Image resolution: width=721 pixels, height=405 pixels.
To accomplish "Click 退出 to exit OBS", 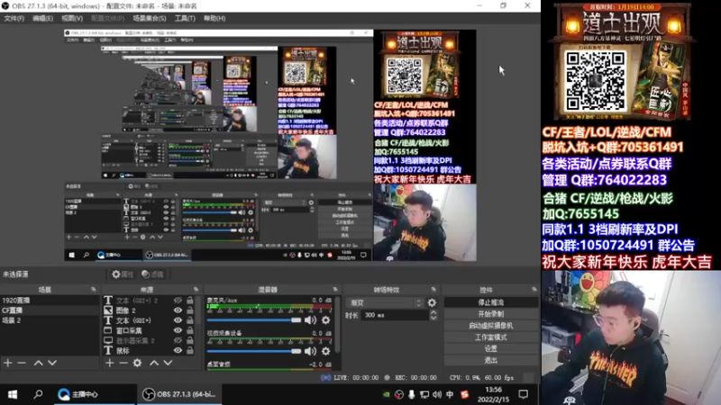I will pos(490,360).
